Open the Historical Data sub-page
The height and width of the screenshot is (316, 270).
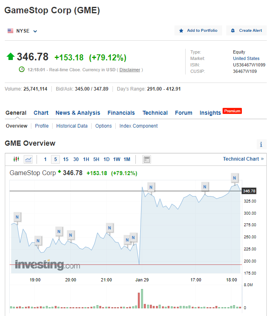tap(72, 126)
